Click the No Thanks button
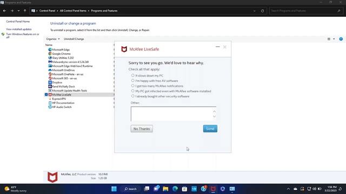 point(142,129)
